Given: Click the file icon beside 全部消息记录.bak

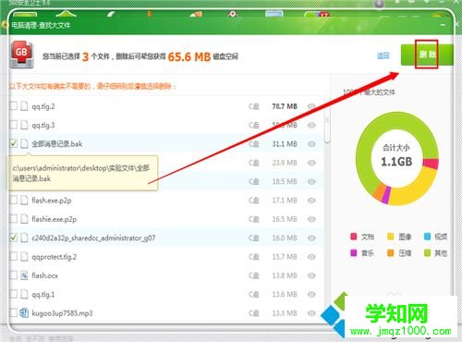Looking at the screenshot, I should 24,143.
